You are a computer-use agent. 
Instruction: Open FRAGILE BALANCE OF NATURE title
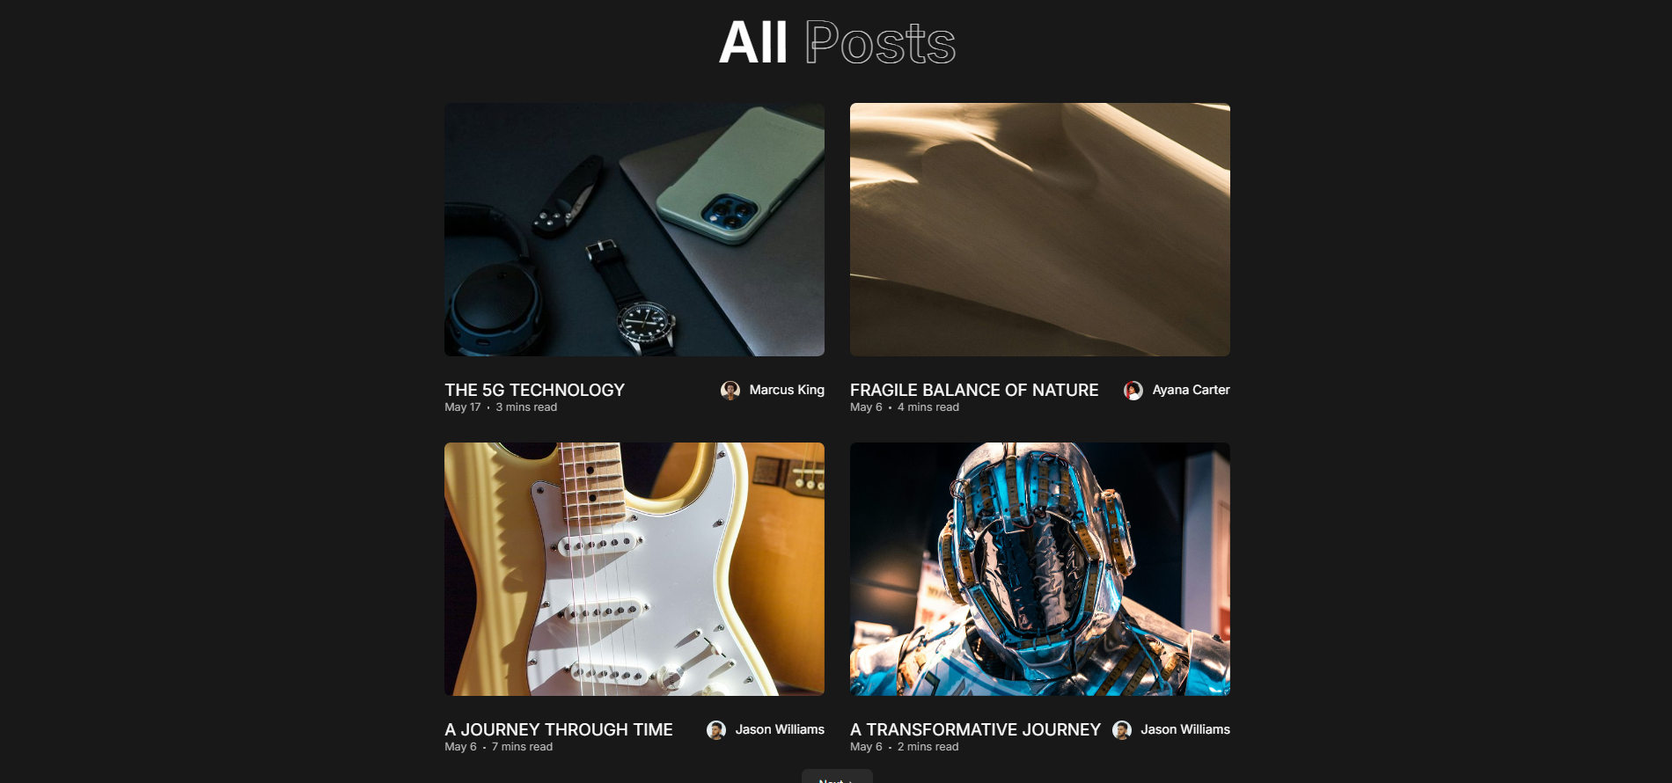tap(974, 390)
